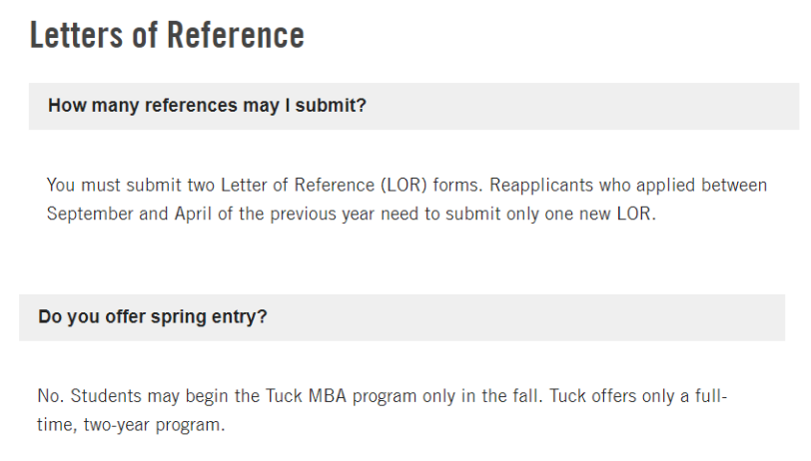Image resolution: width=811 pixels, height=461 pixels.
Task: Click the "Letters of Reference" section heading
Action: [x=167, y=35]
